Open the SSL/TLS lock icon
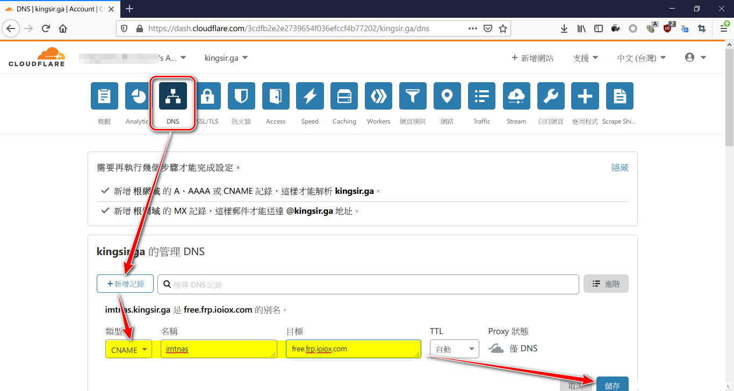 (207, 96)
